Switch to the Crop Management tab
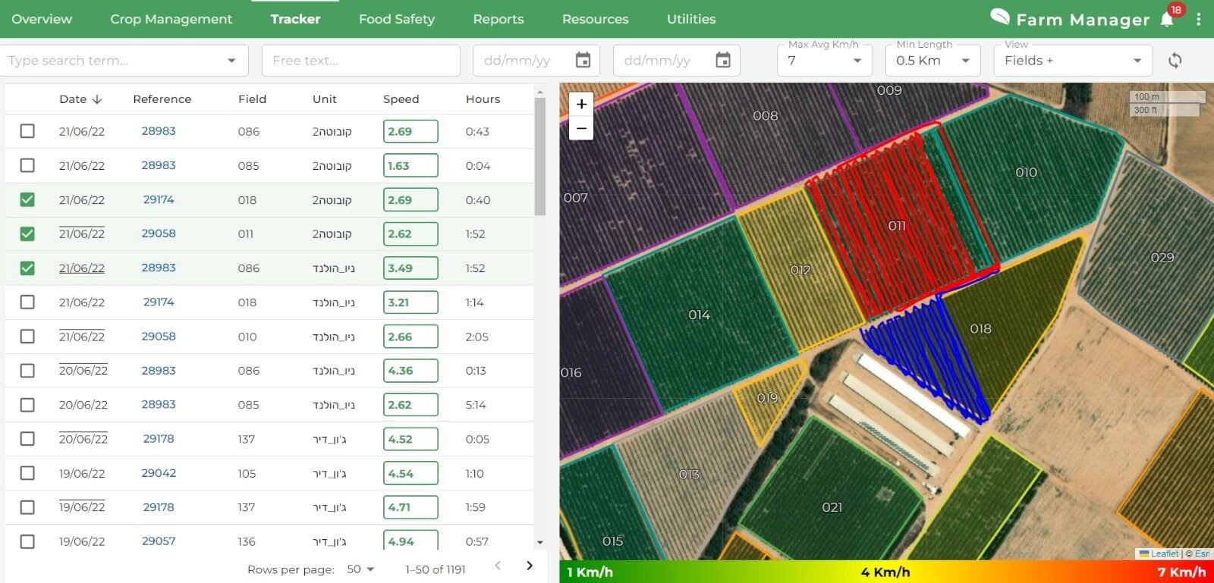The height and width of the screenshot is (583, 1214). point(171,19)
